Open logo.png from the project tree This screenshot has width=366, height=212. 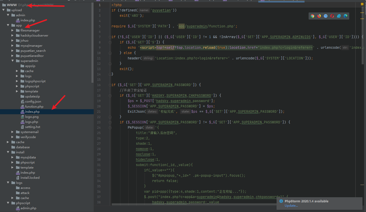(x=32, y=117)
